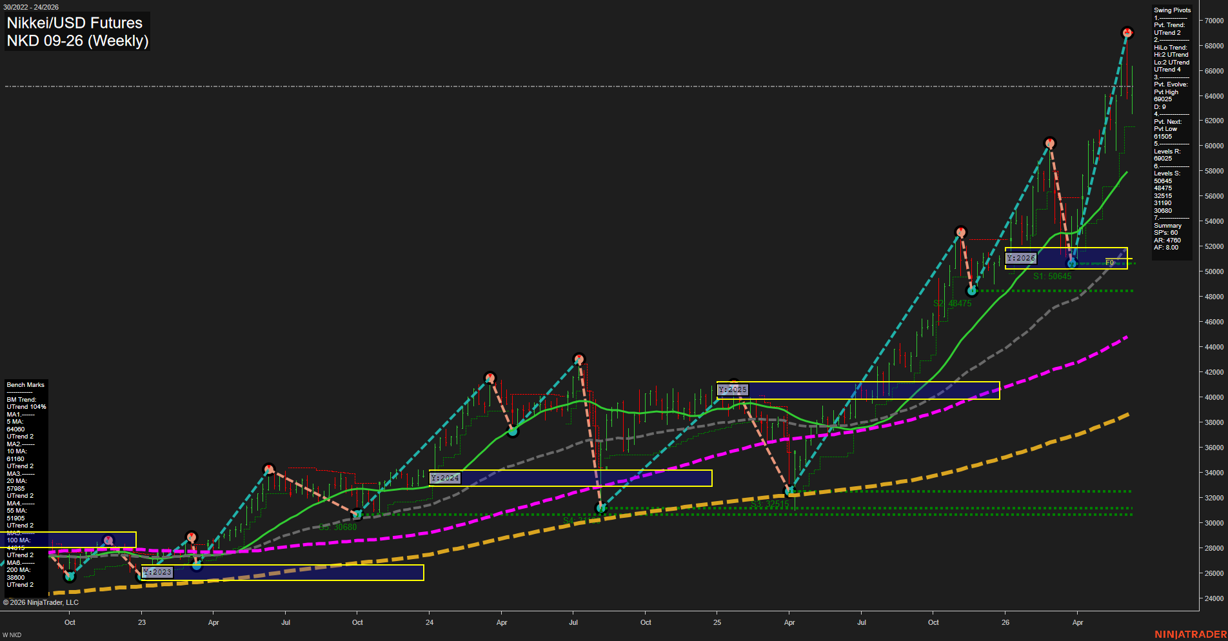Click the 20 MA: label in Bench Marks
The height and width of the screenshot is (641, 1228).
[17, 481]
